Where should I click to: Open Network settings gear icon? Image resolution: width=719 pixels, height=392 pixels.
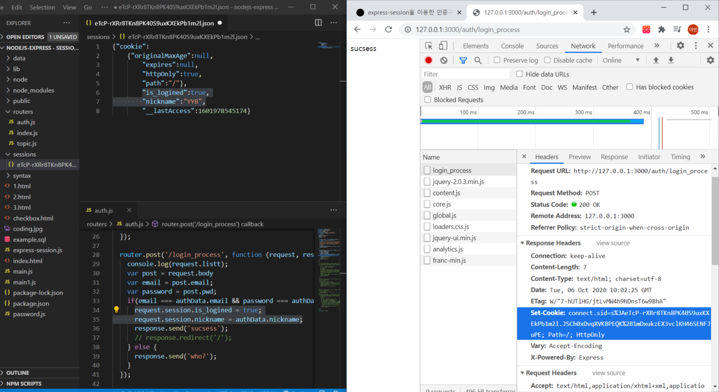[710, 60]
